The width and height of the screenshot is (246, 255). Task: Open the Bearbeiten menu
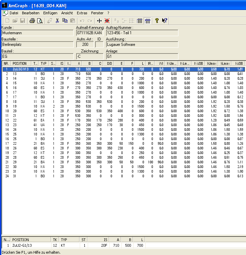click(x=31, y=13)
